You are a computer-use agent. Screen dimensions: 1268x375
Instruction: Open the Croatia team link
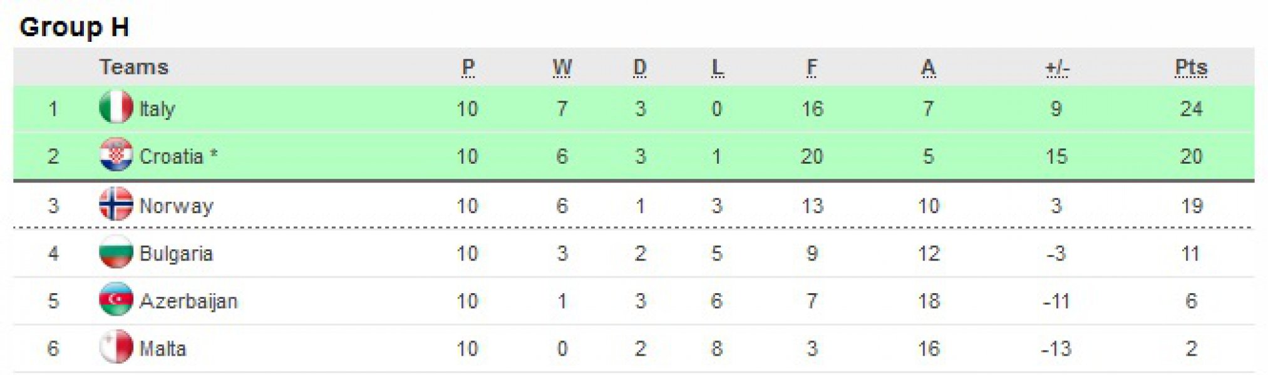coord(171,156)
